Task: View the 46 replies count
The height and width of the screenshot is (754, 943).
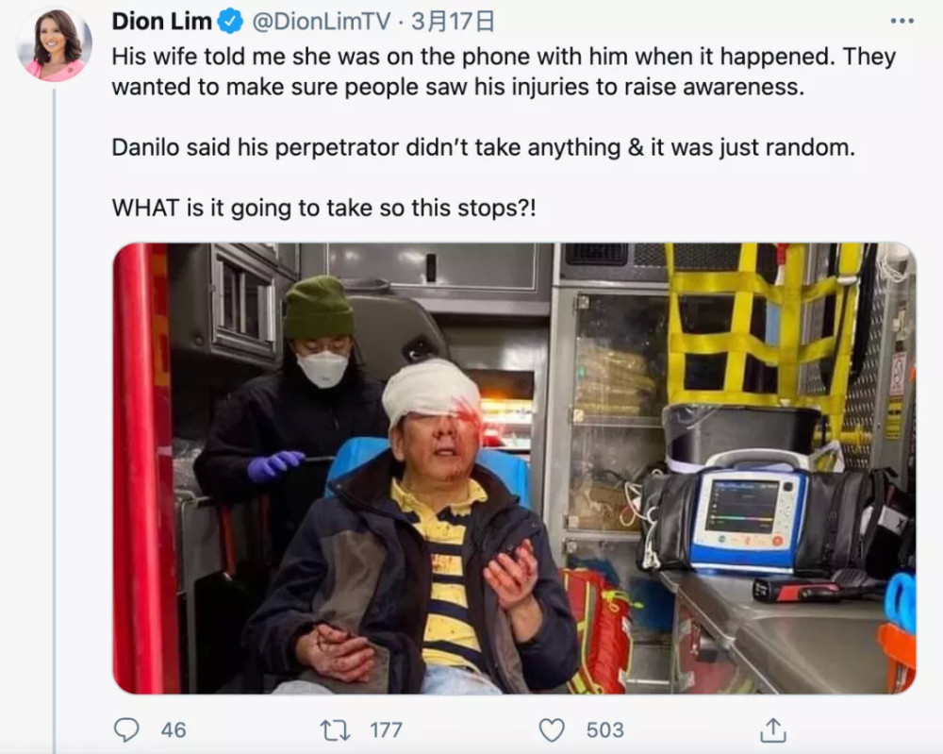Action: pyautogui.click(x=174, y=729)
